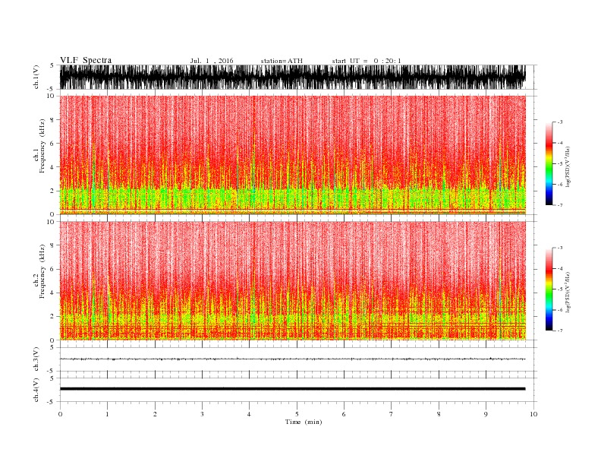
Task: Click the ch.2 spectrogram color scale bar
Action: pyautogui.click(x=549, y=289)
